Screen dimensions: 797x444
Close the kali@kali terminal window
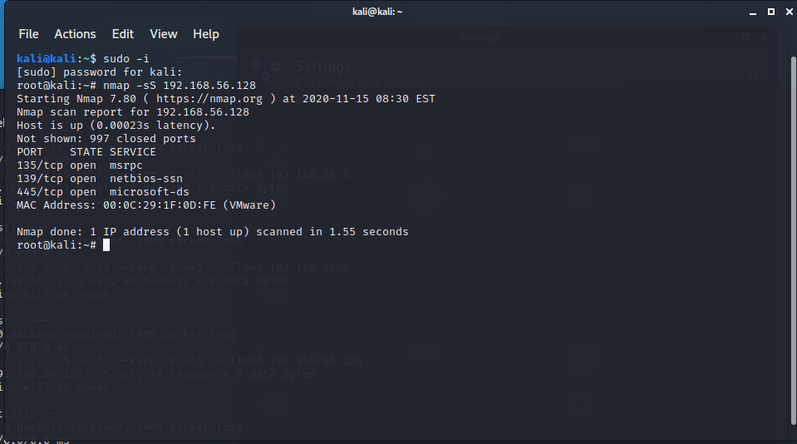click(789, 12)
